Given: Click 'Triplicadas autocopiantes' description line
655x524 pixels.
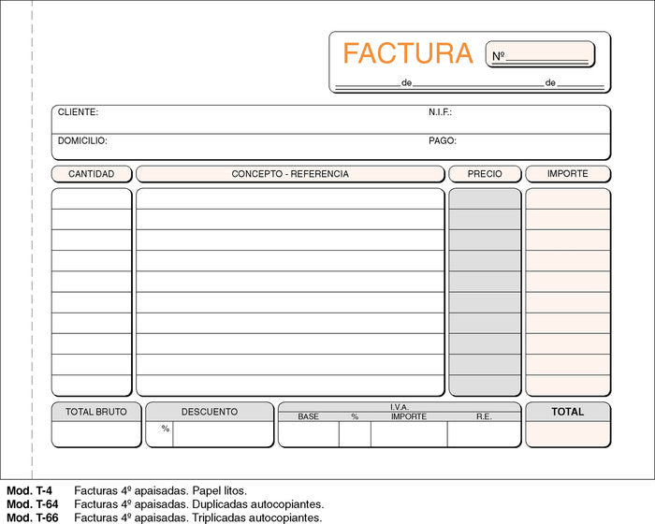Looking at the screenshot, I should (198, 517).
